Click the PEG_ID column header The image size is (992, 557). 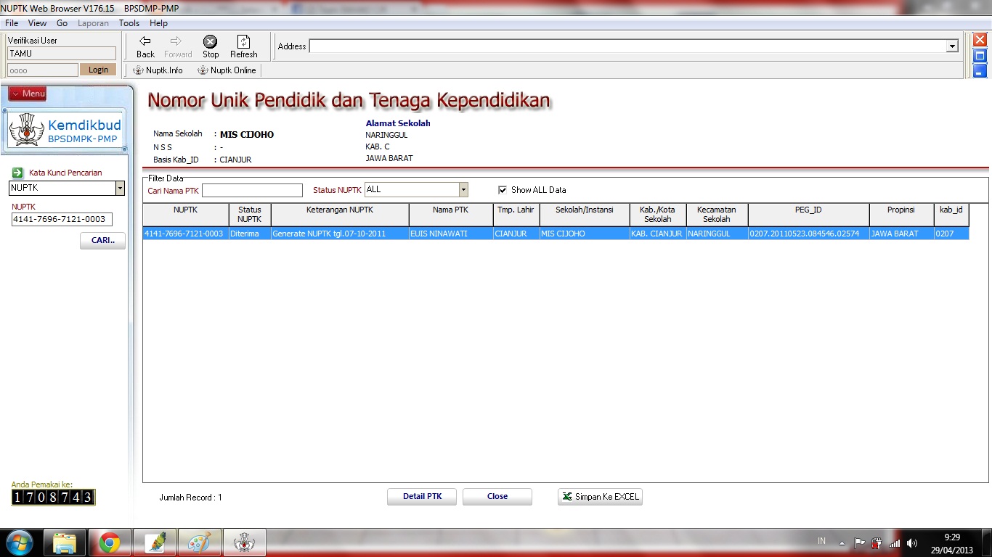(808, 215)
